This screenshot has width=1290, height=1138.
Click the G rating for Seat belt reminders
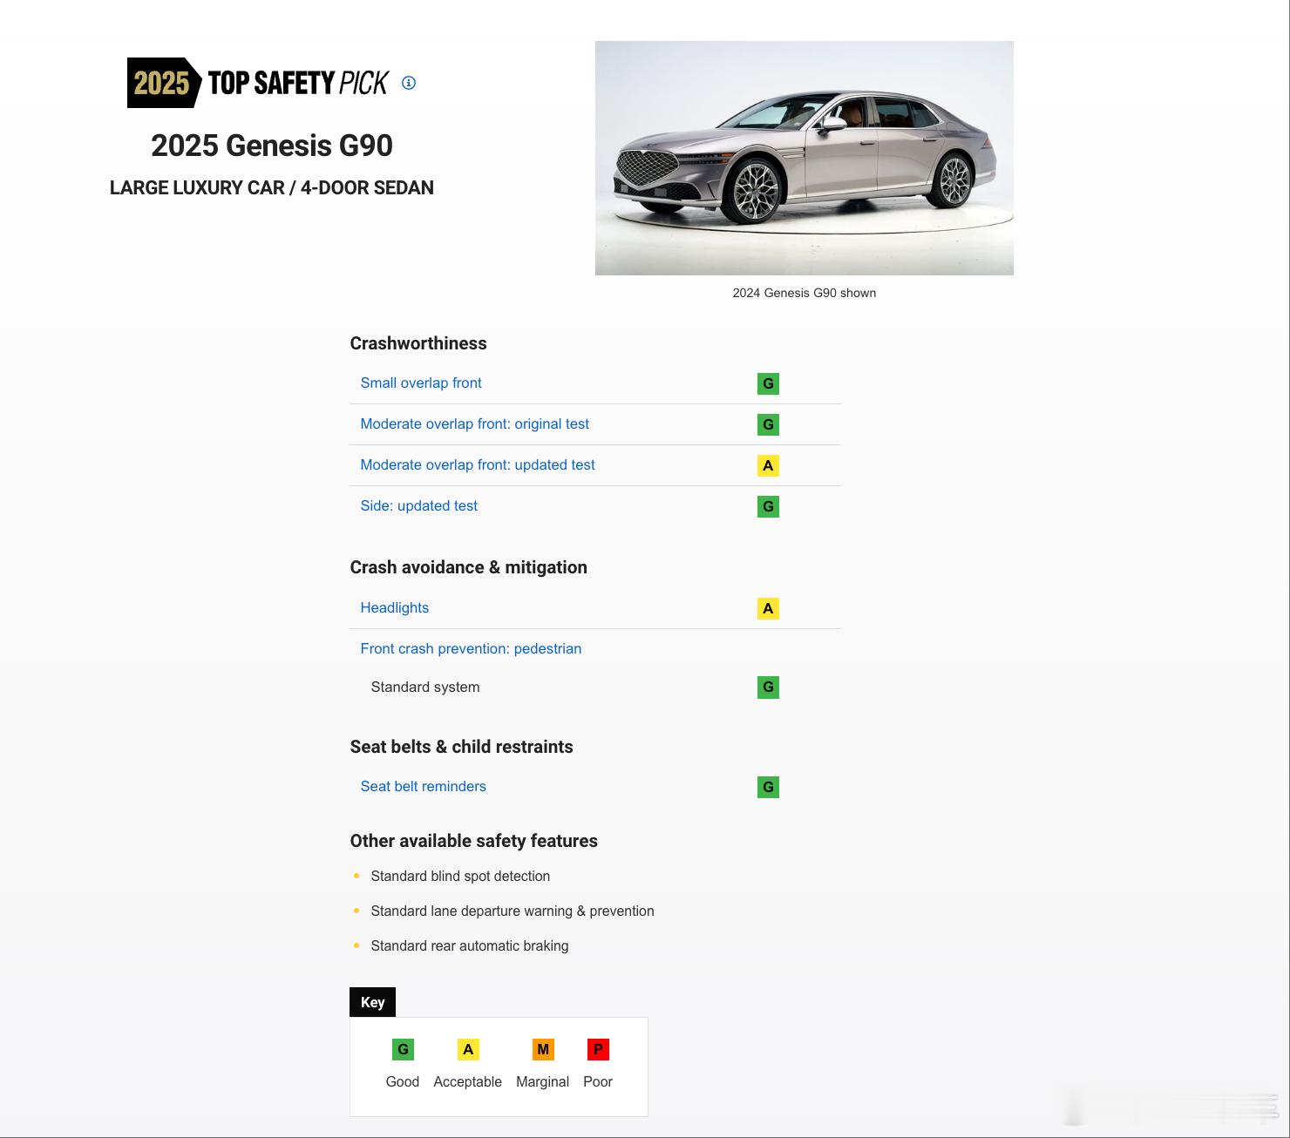(x=768, y=787)
